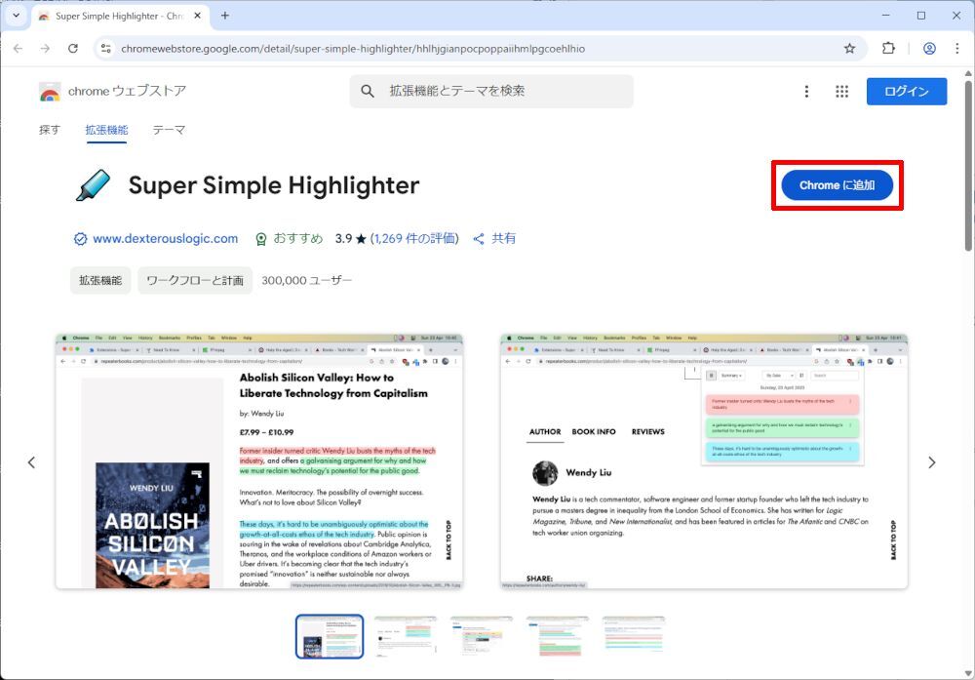Click the ログイン sign-in button
975x680 pixels.
point(907,92)
